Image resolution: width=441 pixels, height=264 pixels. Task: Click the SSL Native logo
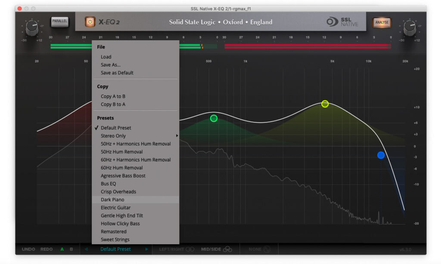point(342,22)
